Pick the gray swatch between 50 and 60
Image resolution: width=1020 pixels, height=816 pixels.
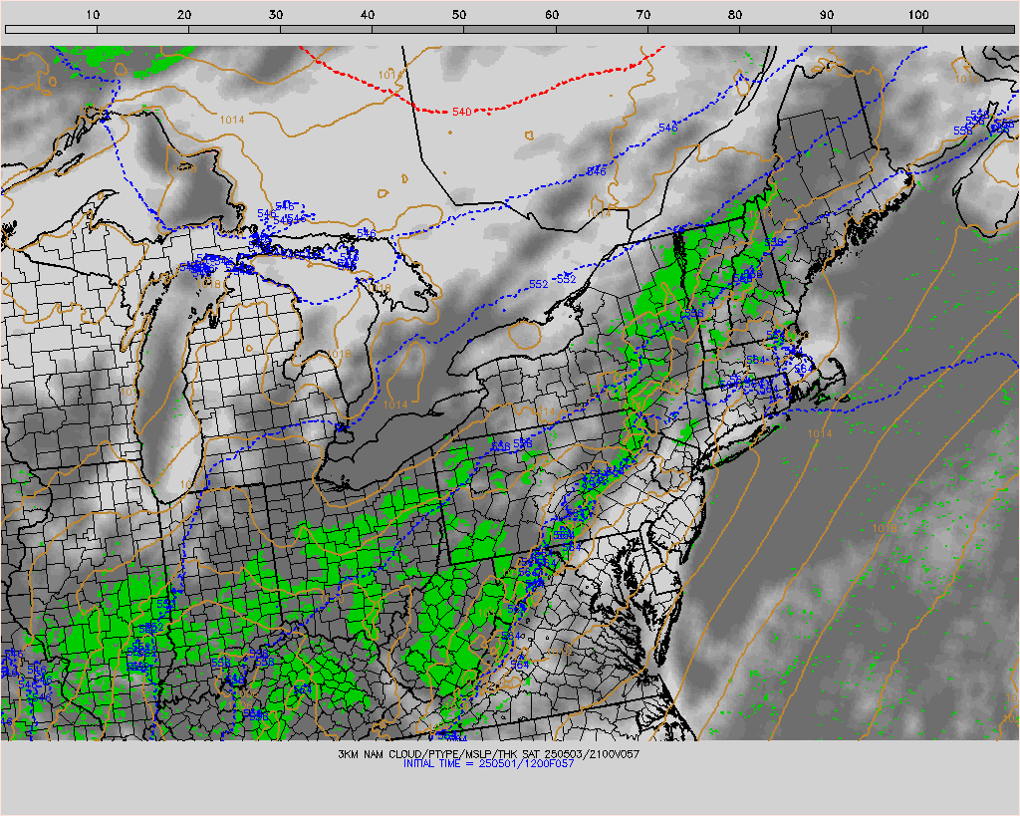[510, 29]
